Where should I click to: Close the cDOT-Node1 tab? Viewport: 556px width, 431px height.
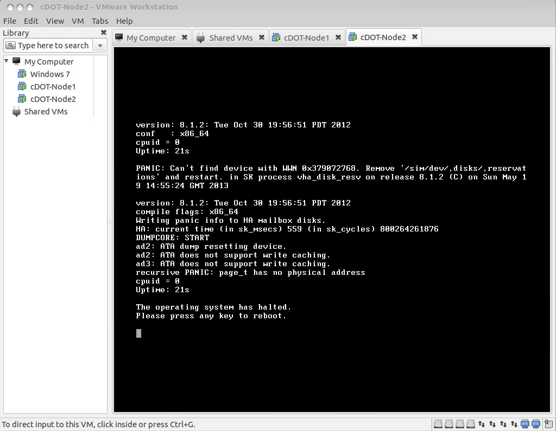338,37
